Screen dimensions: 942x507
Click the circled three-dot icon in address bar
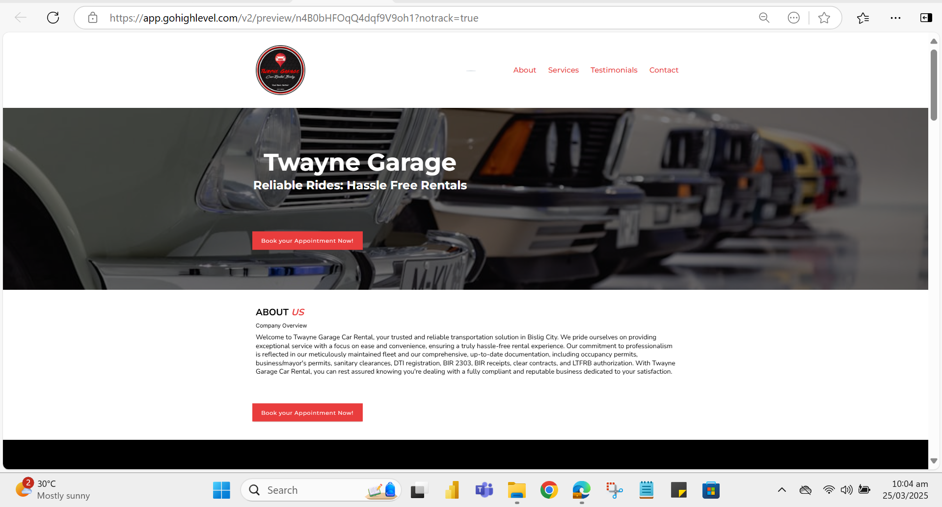click(793, 18)
